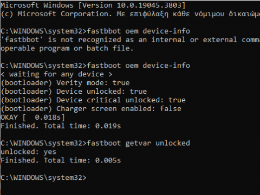
Task: Click the 'fastbbot' is not recognized error line
Action: (130, 40)
